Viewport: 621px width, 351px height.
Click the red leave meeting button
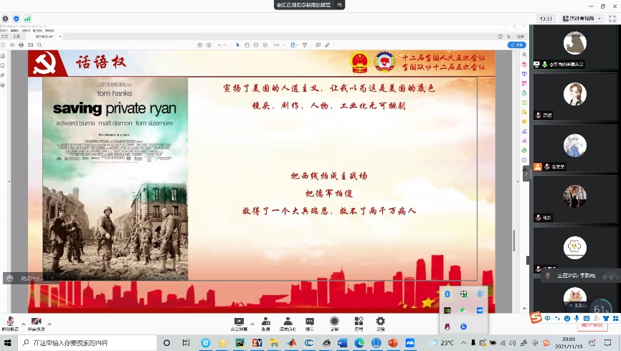[593, 324]
